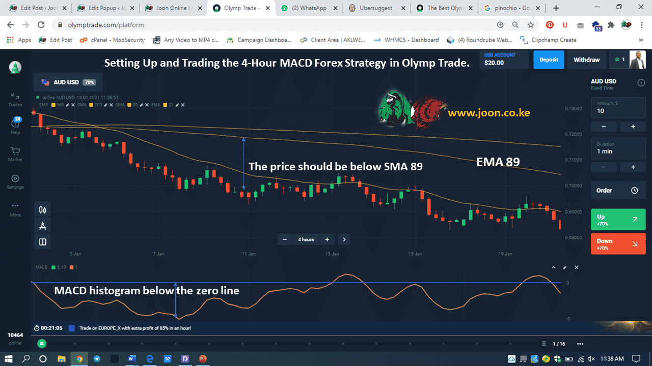Click the Olymp Trade logo icon
Image resolution: width=652 pixels, height=366 pixels.
(15, 68)
